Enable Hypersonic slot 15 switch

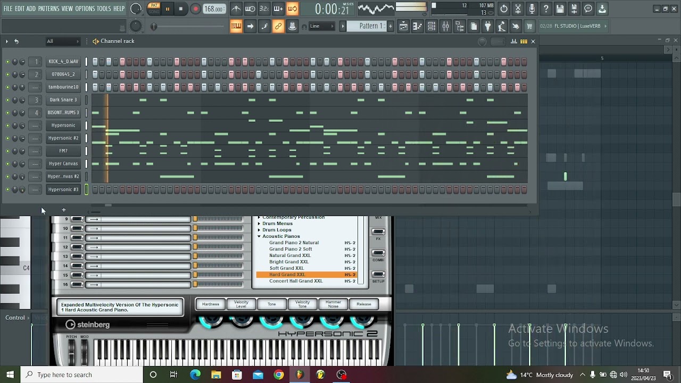77,275
